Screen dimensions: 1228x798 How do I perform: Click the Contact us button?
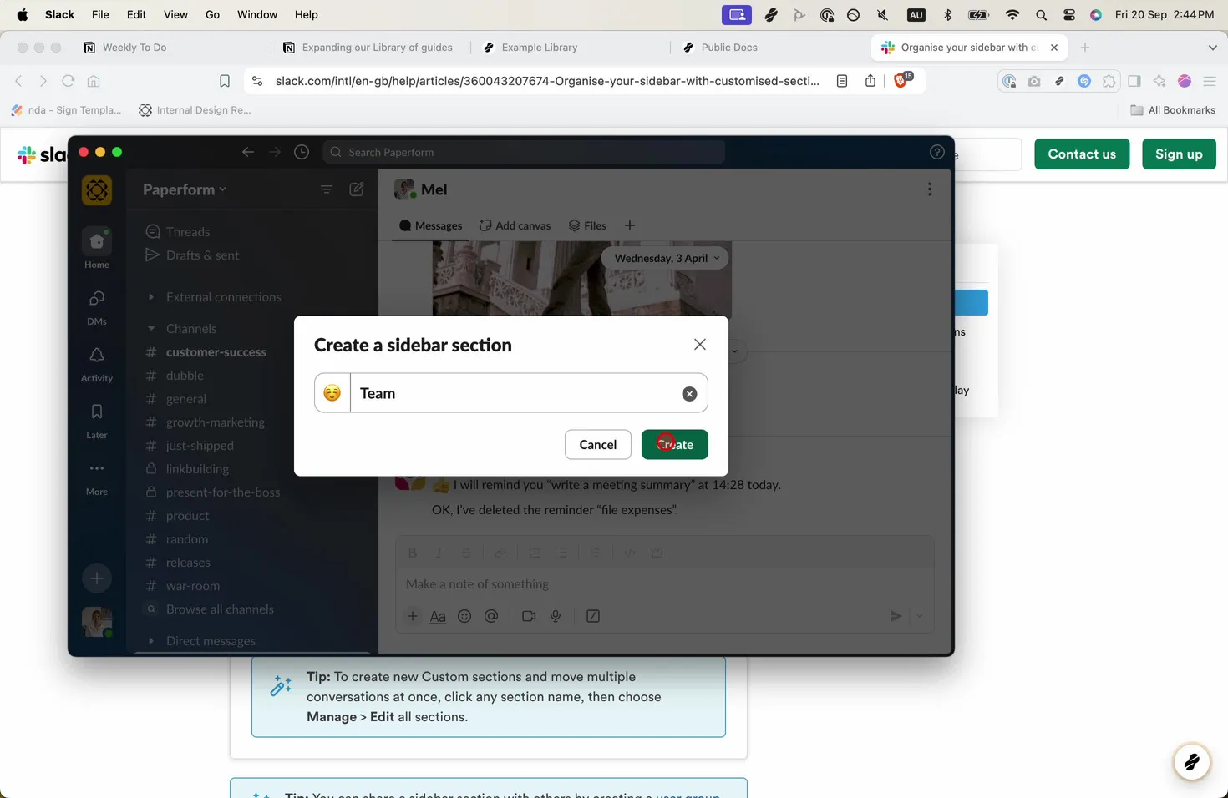point(1082,154)
